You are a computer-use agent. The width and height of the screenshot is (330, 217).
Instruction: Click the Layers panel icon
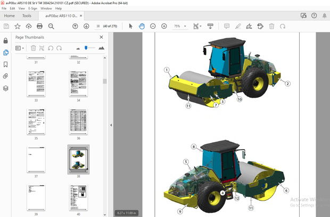pyautogui.click(x=6, y=89)
